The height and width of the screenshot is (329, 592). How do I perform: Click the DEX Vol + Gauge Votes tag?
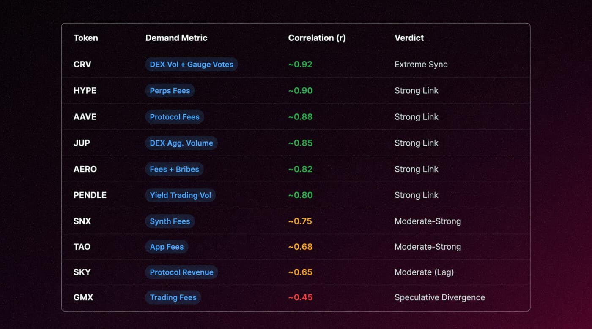point(192,65)
